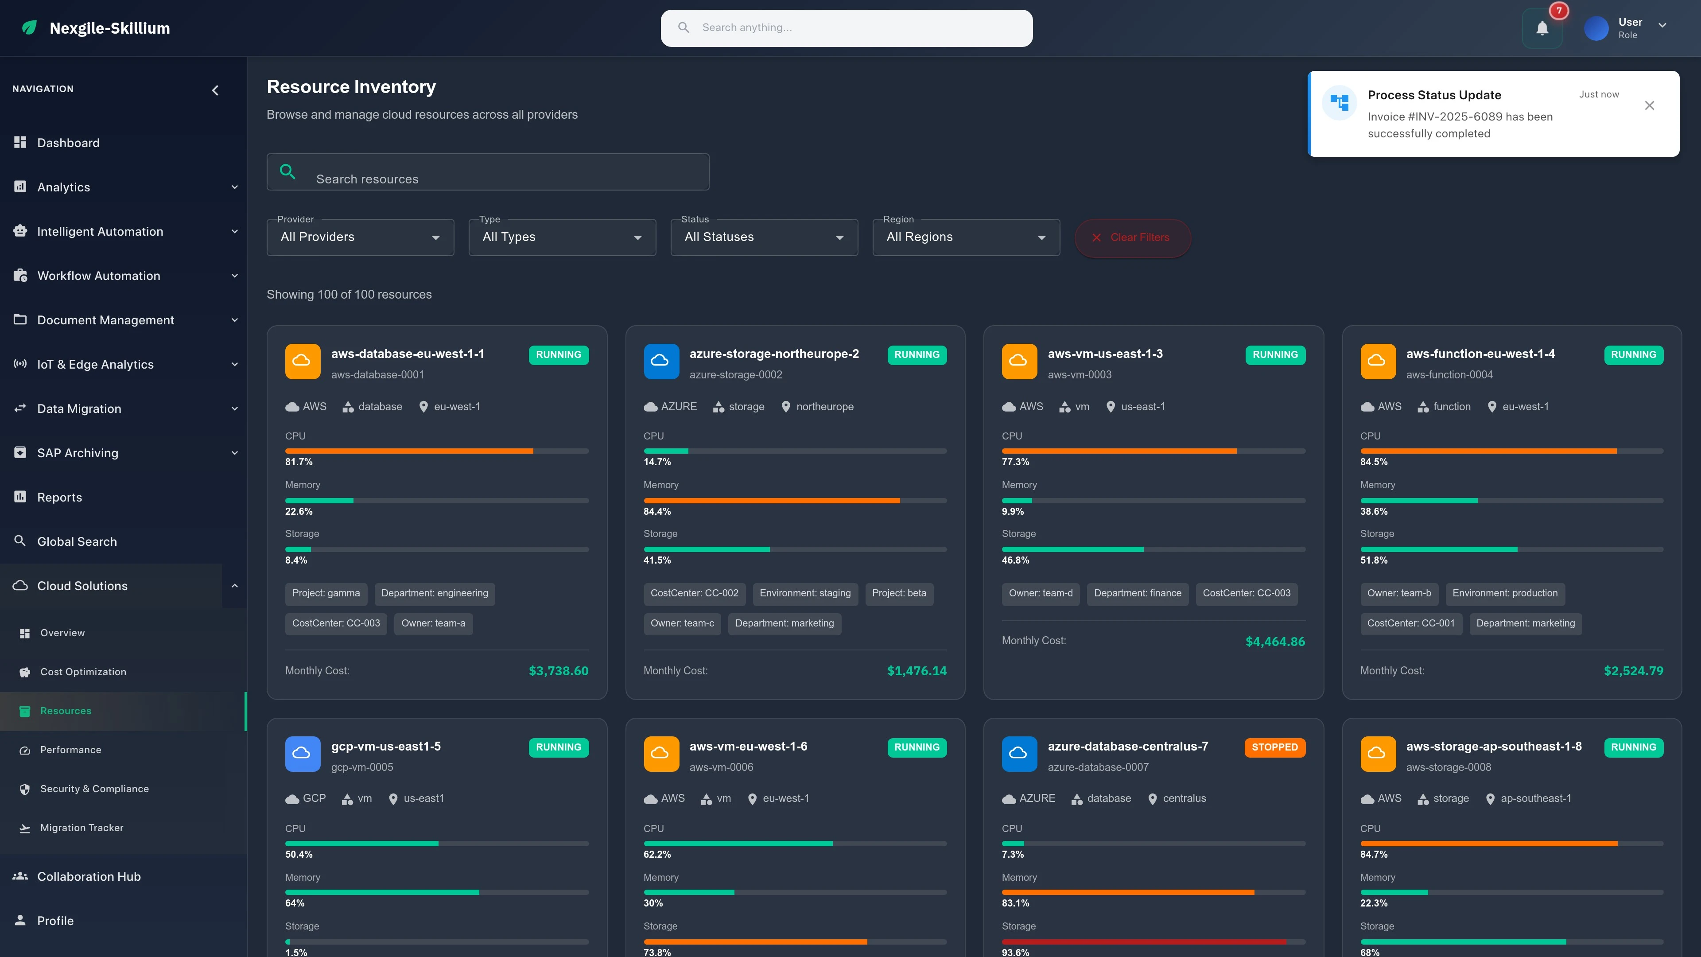Click the Nexgile-Skillium leaf logo

pyautogui.click(x=29, y=28)
